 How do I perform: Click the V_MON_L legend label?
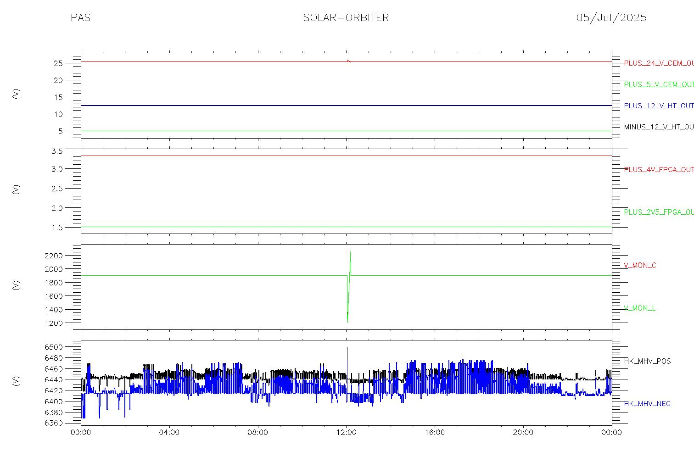pyautogui.click(x=639, y=308)
